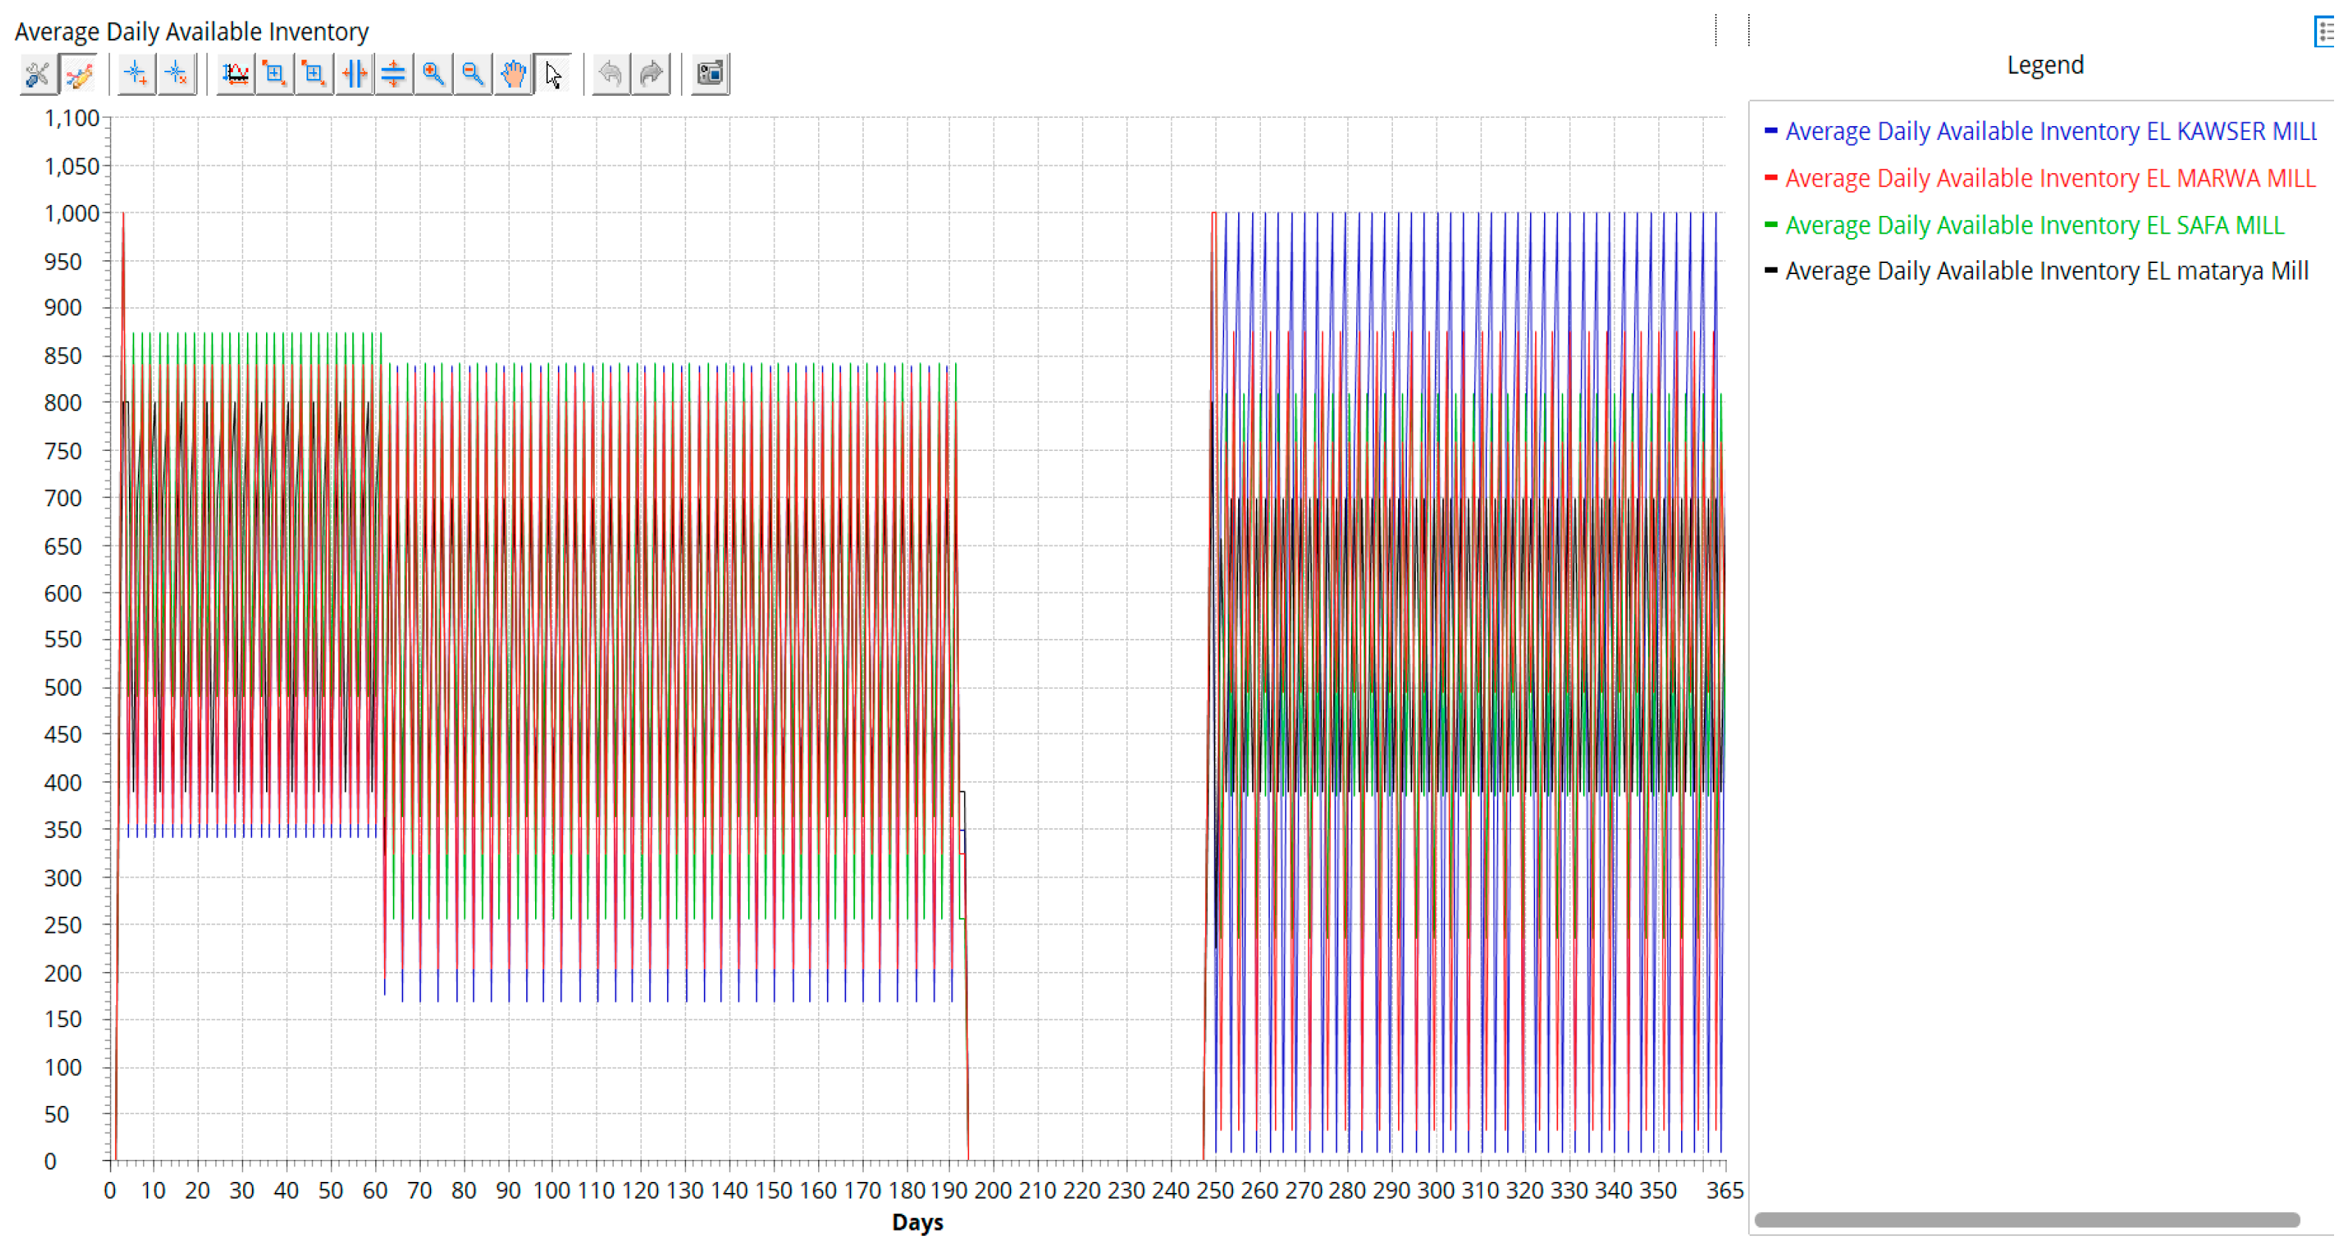Image resolution: width=2351 pixels, height=1249 pixels.
Task: Click the add data marker tool
Action: coord(136,74)
